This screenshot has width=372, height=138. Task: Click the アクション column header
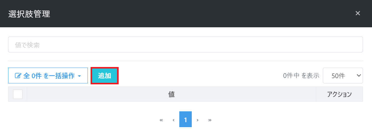pyautogui.click(x=340, y=94)
